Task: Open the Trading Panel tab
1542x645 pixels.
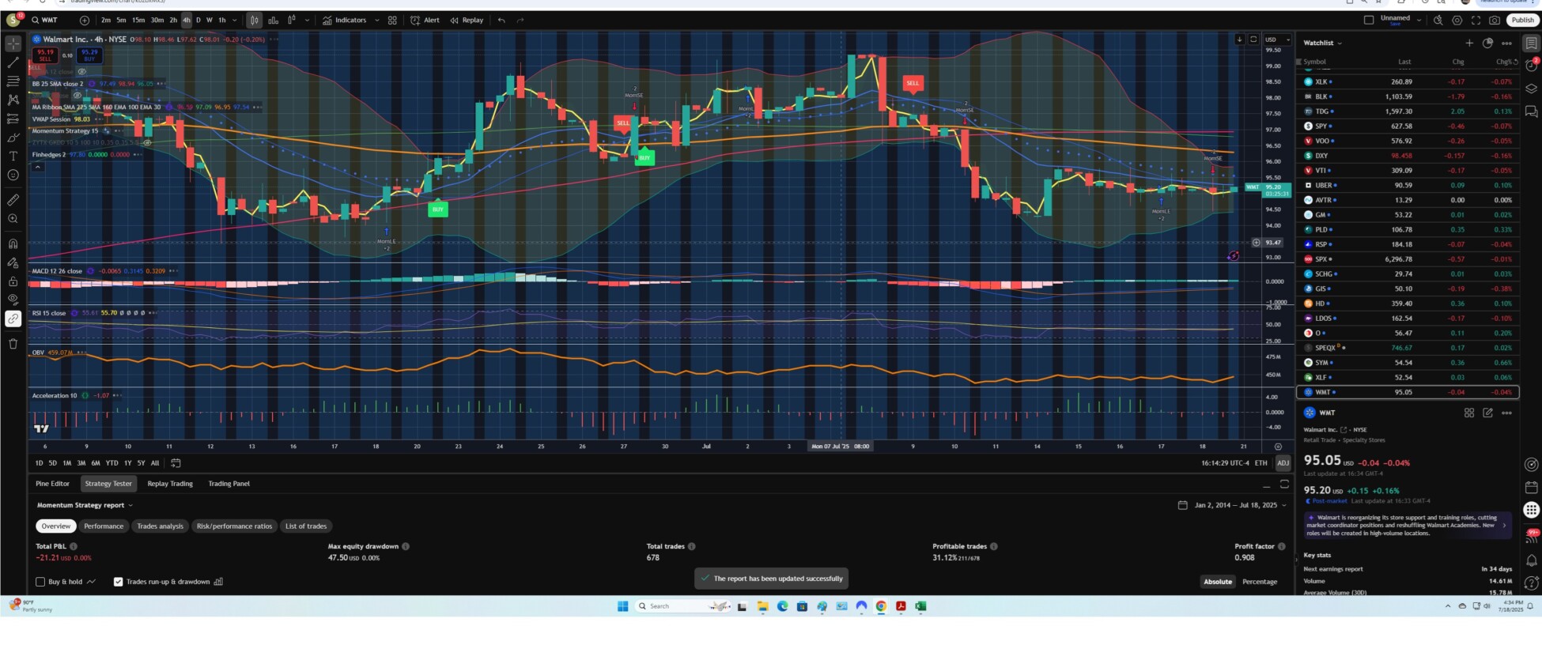Action: (229, 484)
